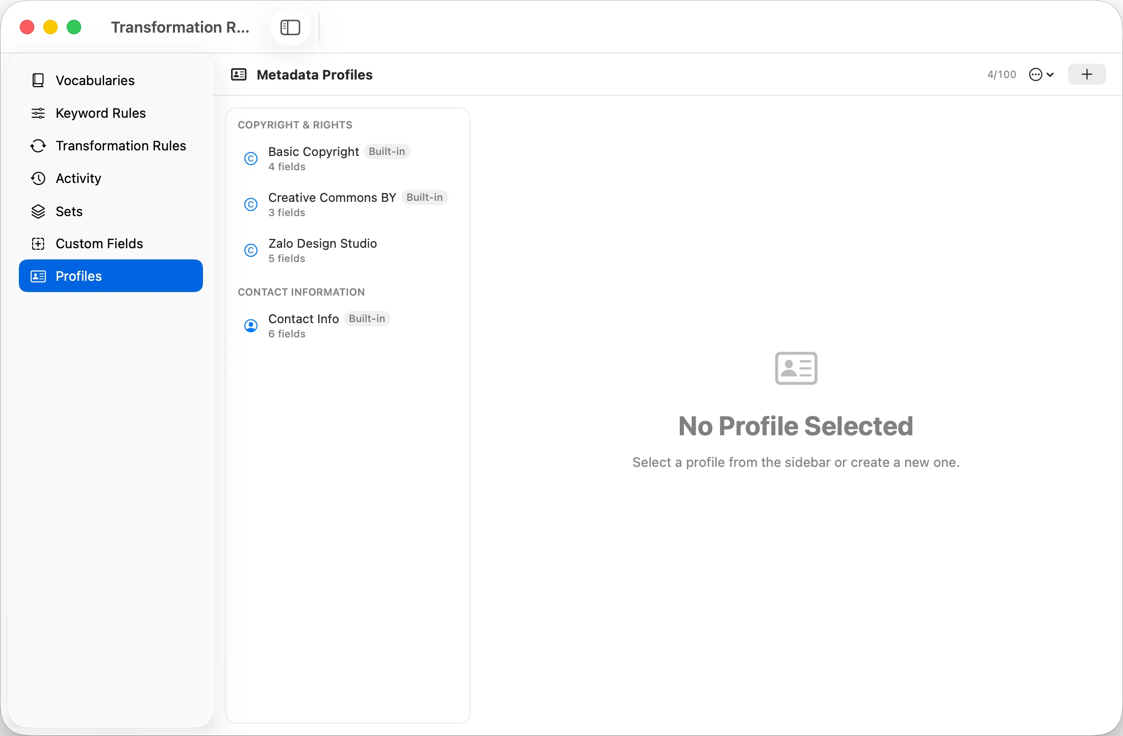Image resolution: width=1123 pixels, height=736 pixels.
Task: Zoom the window with green button
Action: click(74, 27)
